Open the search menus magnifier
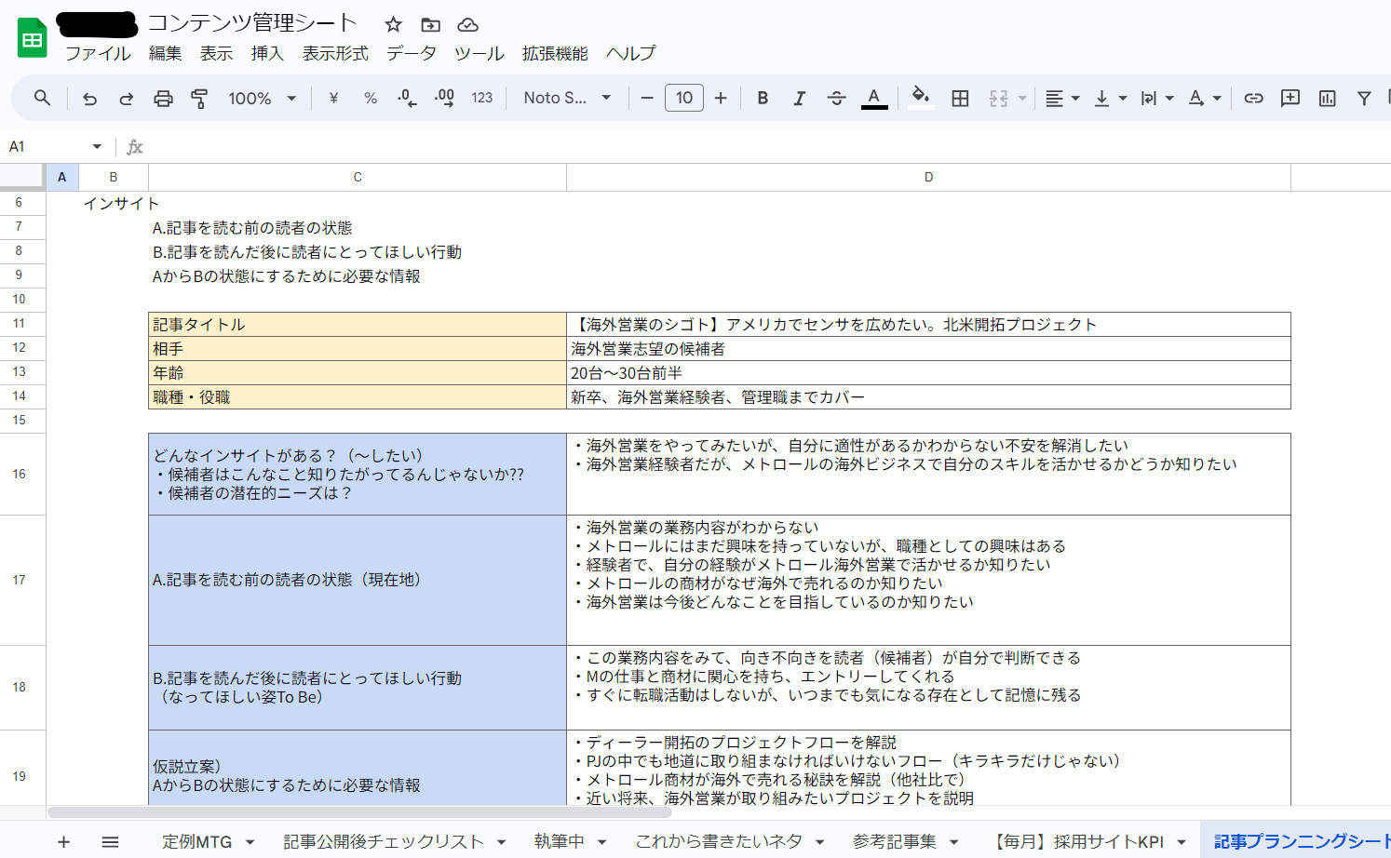Screen dimensions: 1391x858 (42, 98)
